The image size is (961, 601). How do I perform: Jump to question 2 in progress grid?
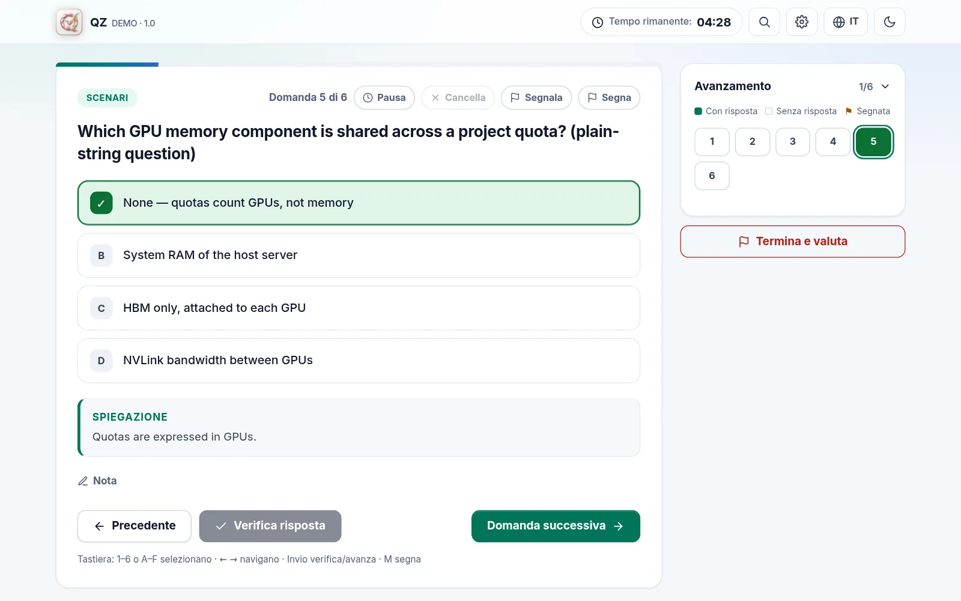pos(753,142)
